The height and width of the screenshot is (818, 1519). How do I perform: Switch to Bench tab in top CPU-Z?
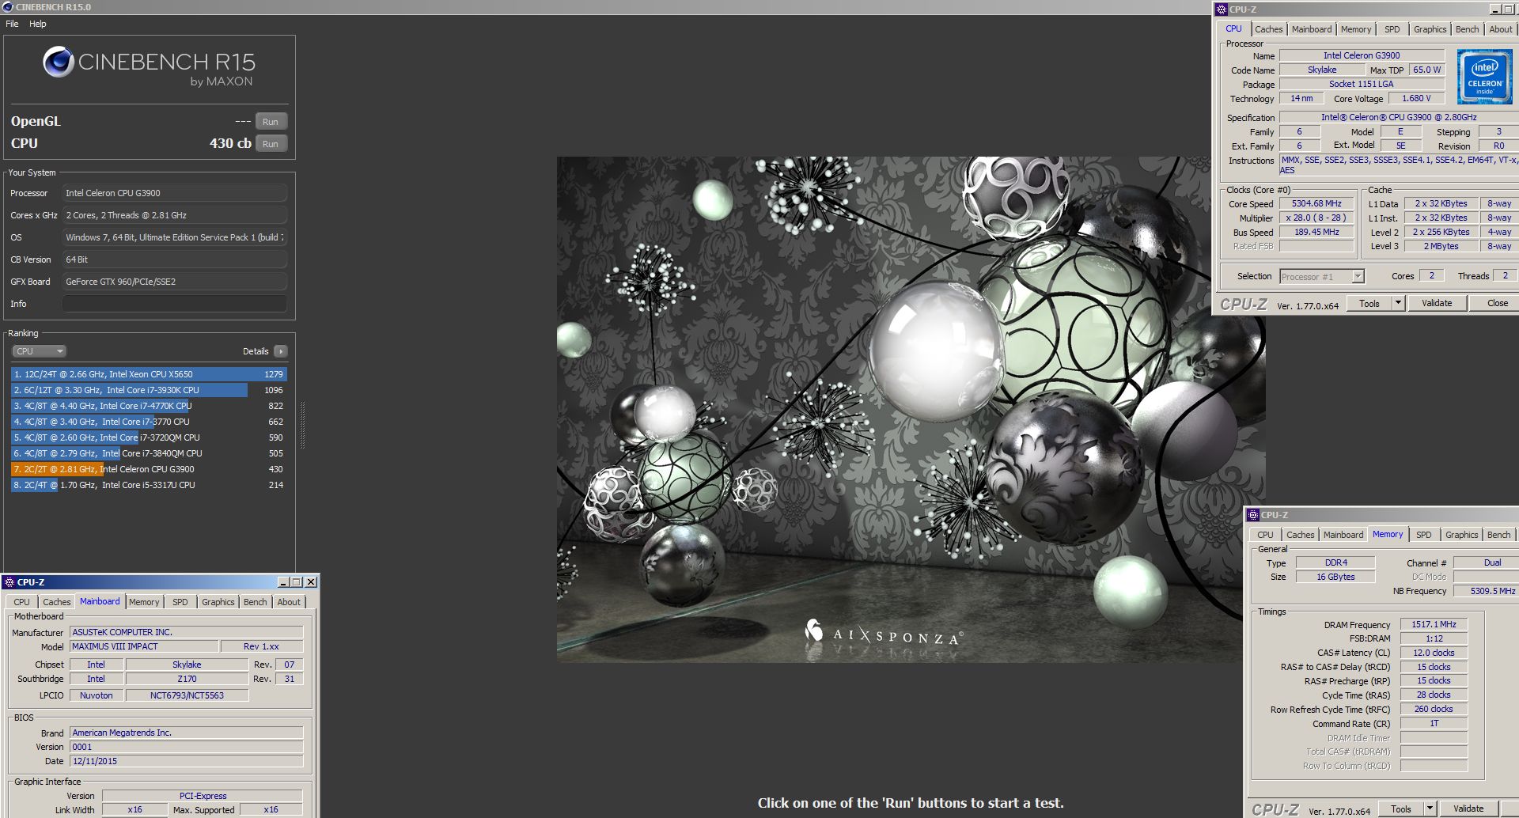pyautogui.click(x=1467, y=29)
